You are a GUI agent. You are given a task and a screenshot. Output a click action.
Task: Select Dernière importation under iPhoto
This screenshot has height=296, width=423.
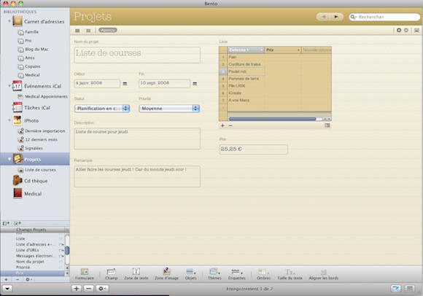coord(42,131)
